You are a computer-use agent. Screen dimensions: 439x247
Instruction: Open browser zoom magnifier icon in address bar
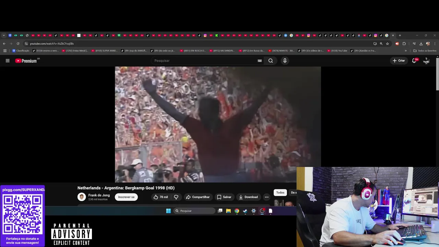[x=381, y=44]
